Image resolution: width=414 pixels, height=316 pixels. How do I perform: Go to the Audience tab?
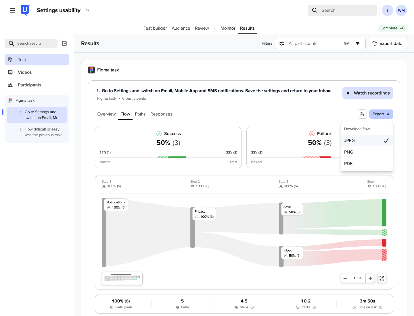[181, 28]
